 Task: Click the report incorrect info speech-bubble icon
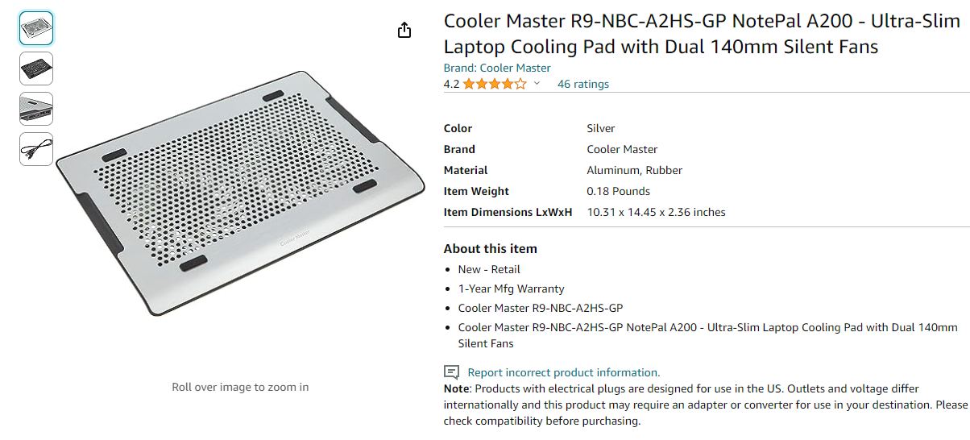point(452,372)
